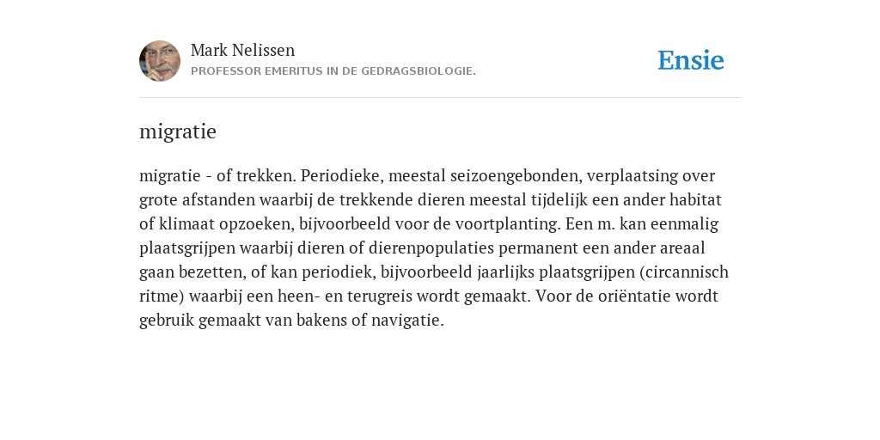
Task: Click Mark Nelissen's profile photo
Action: tap(160, 61)
